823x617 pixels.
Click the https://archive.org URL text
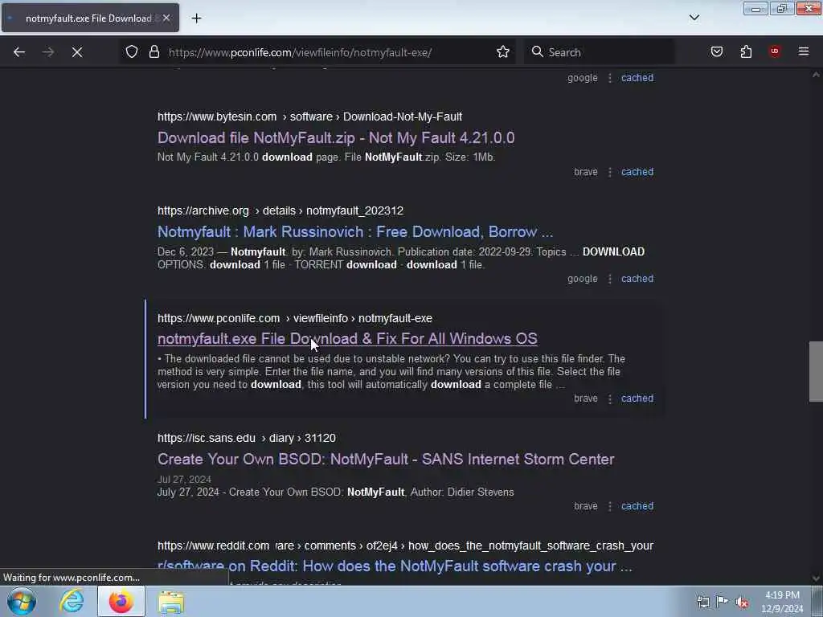(x=203, y=210)
